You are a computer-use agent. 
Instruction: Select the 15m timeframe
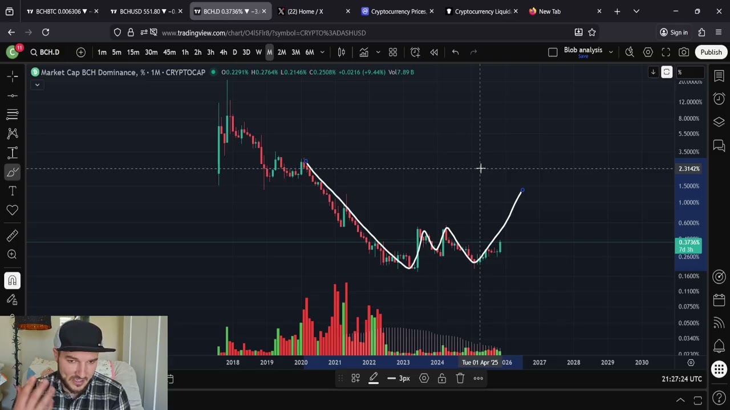tap(133, 52)
